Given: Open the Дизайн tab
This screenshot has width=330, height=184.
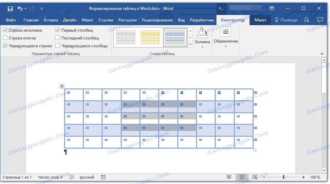Looking at the screenshot, I should (x=70, y=20).
